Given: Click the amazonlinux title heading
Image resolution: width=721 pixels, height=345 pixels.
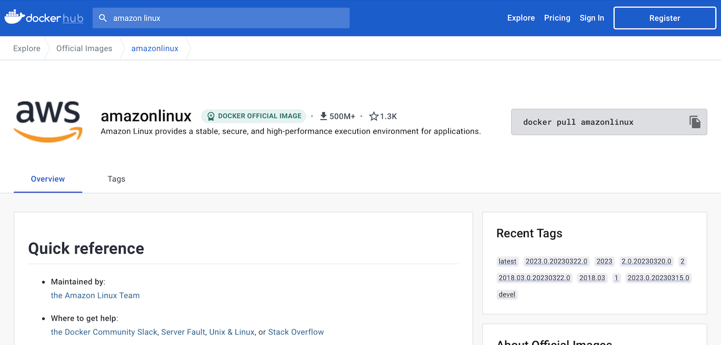Looking at the screenshot, I should [146, 116].
